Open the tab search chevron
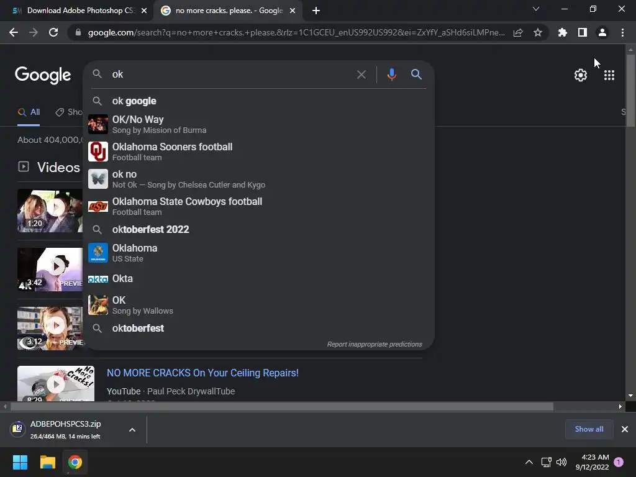 point(536,9)
